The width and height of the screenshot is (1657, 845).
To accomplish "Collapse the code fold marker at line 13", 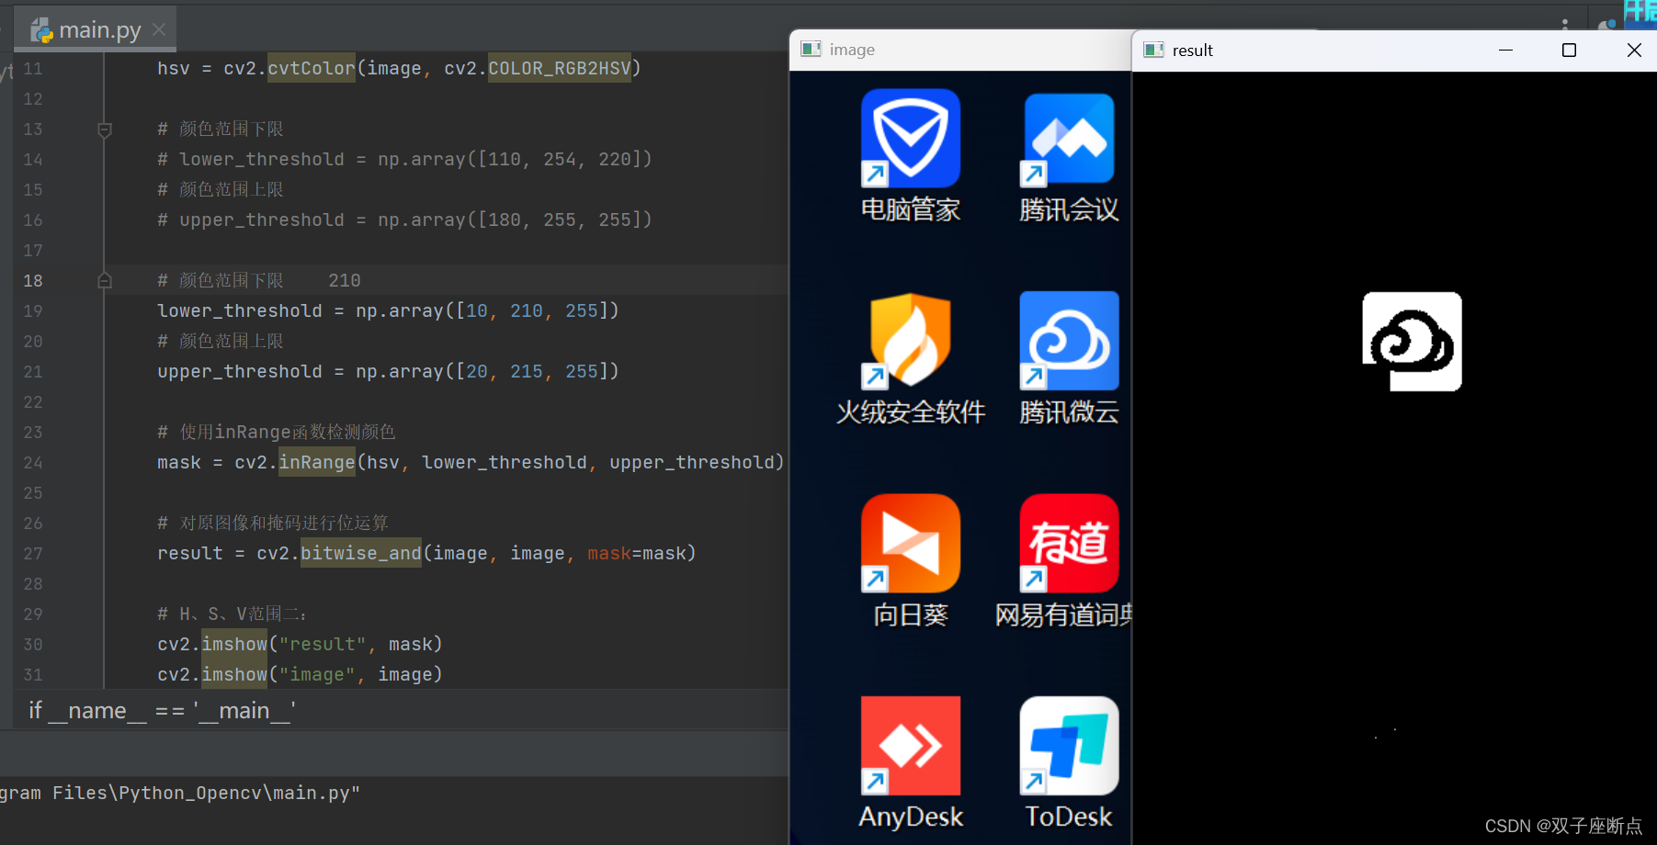I will click(105, 130).
